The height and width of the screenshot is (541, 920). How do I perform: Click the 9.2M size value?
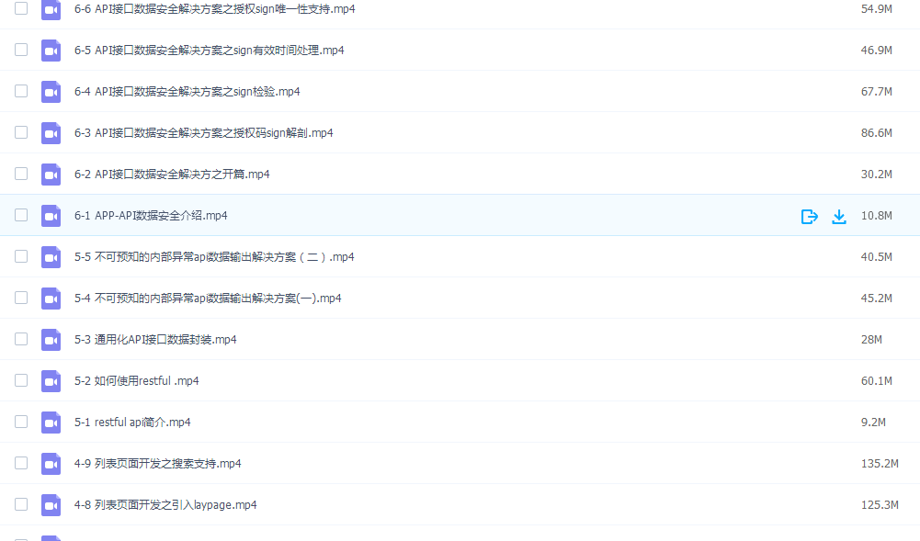873,422
